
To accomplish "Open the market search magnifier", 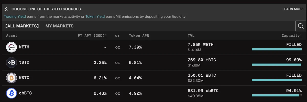I will pyautogui.click(x=301, y=26).
